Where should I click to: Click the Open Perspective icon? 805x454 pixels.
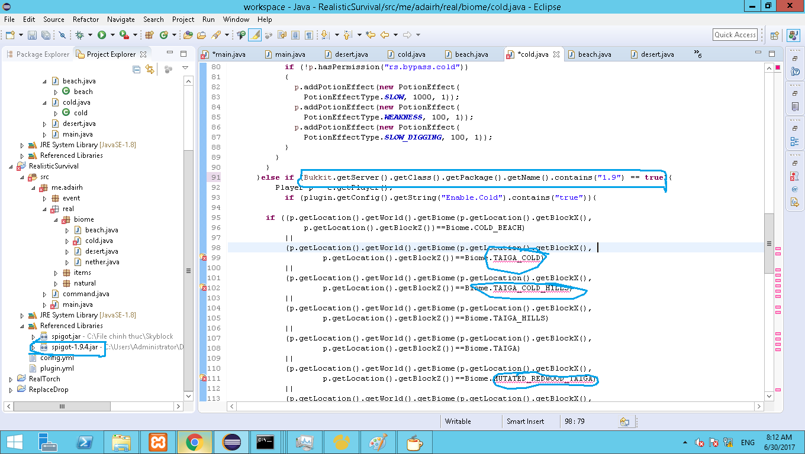[x=774, y=35]
